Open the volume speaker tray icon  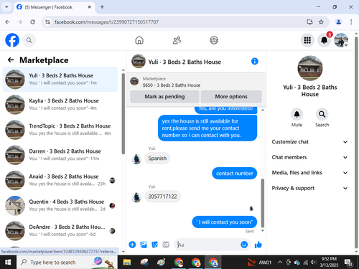click(313, 263)
